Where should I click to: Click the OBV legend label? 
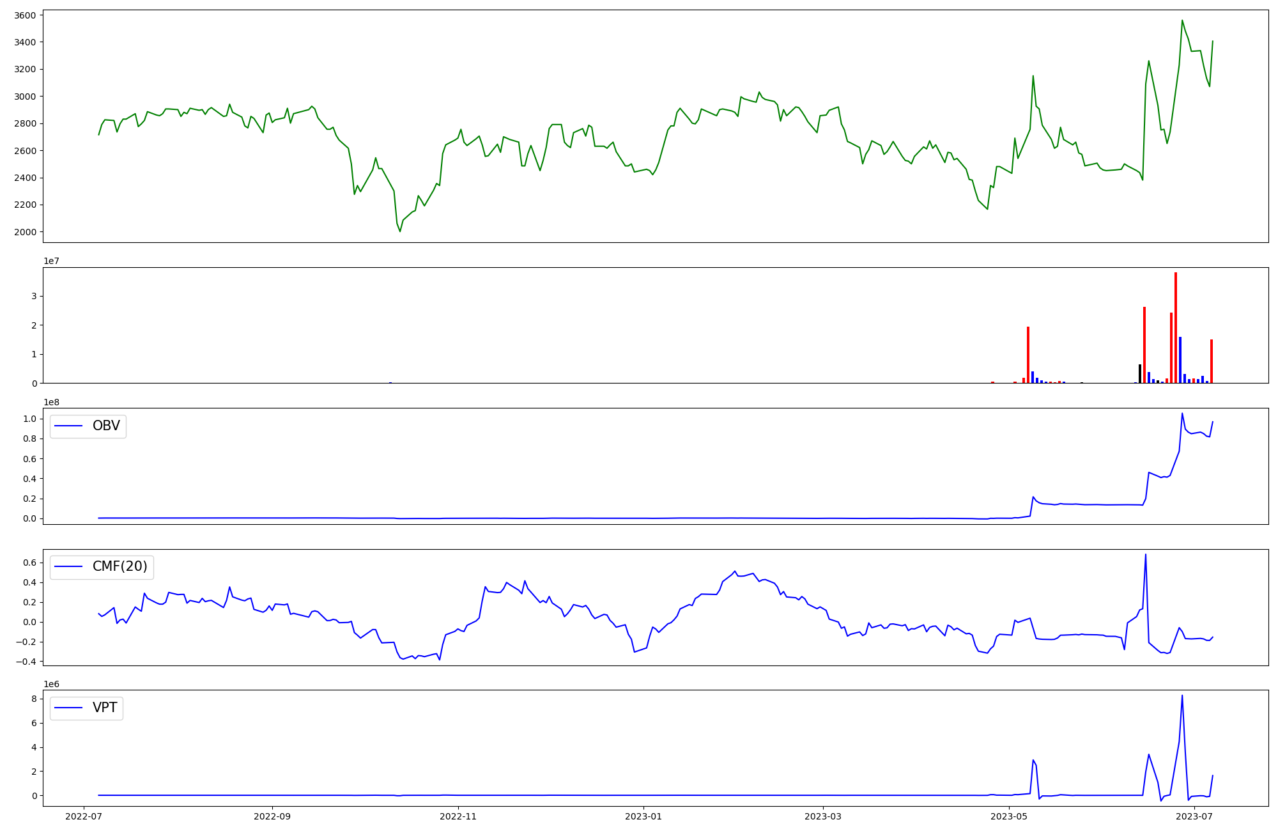tap(106, 426)
